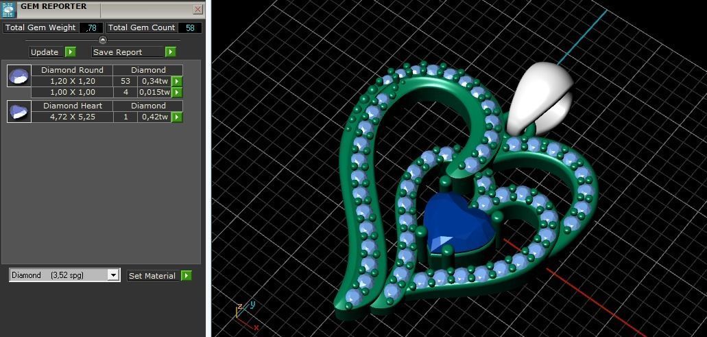Select the 4,72 X 5,25 size cell

coord(72,117)
